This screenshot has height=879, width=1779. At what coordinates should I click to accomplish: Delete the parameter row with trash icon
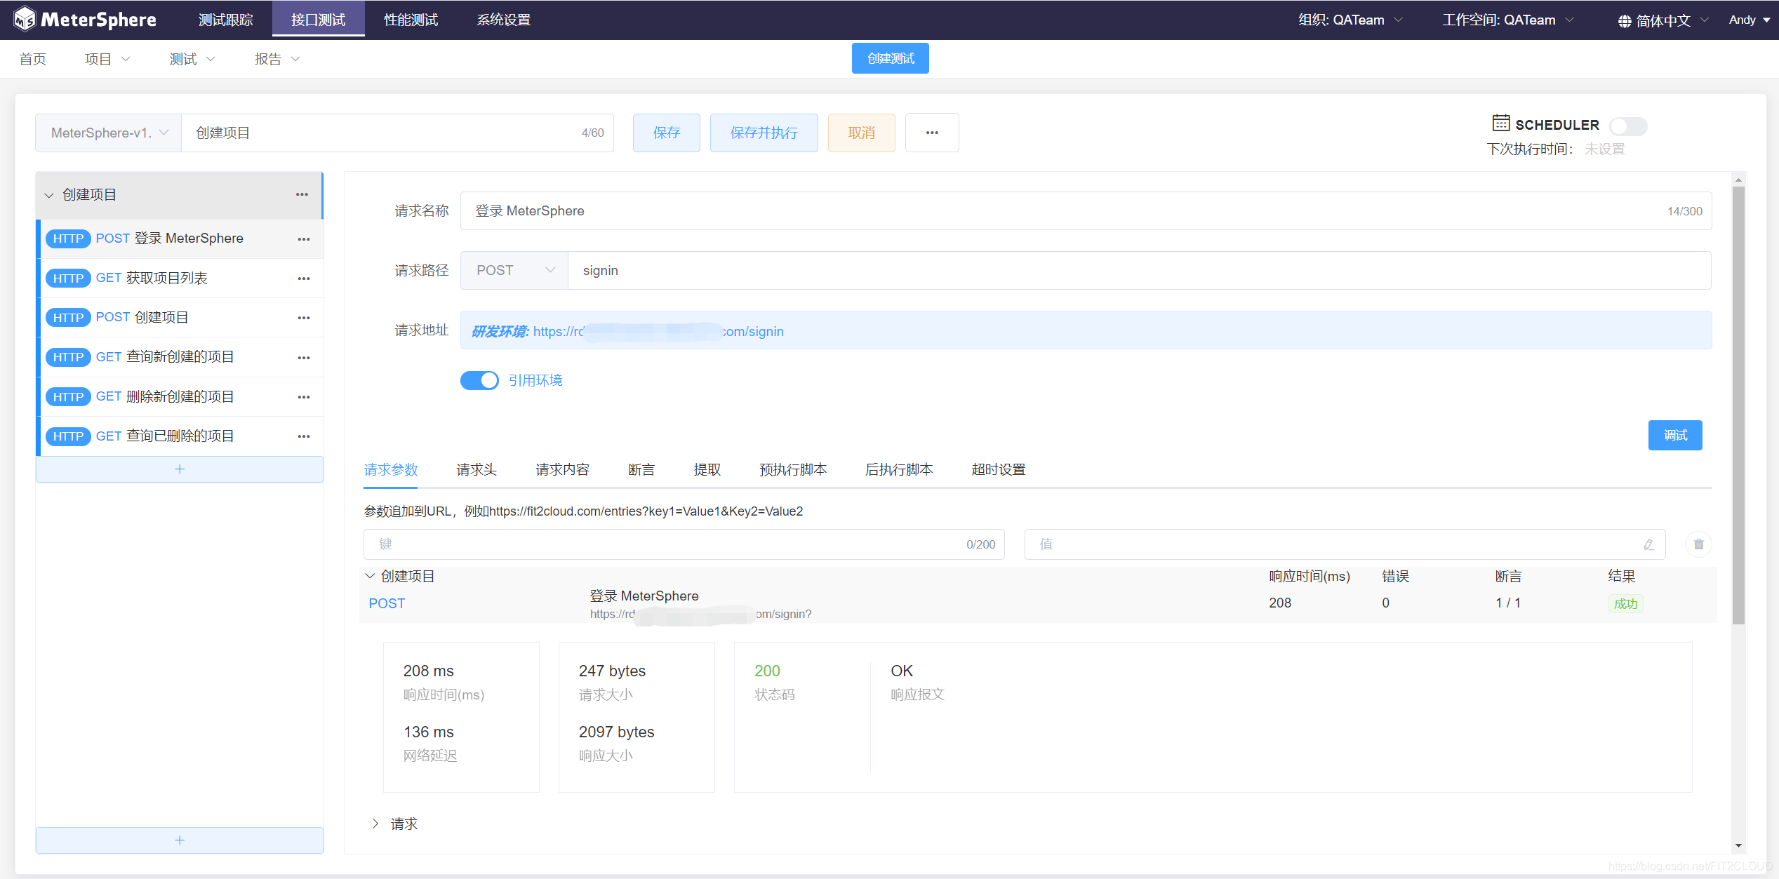[x=1698, y=544]
